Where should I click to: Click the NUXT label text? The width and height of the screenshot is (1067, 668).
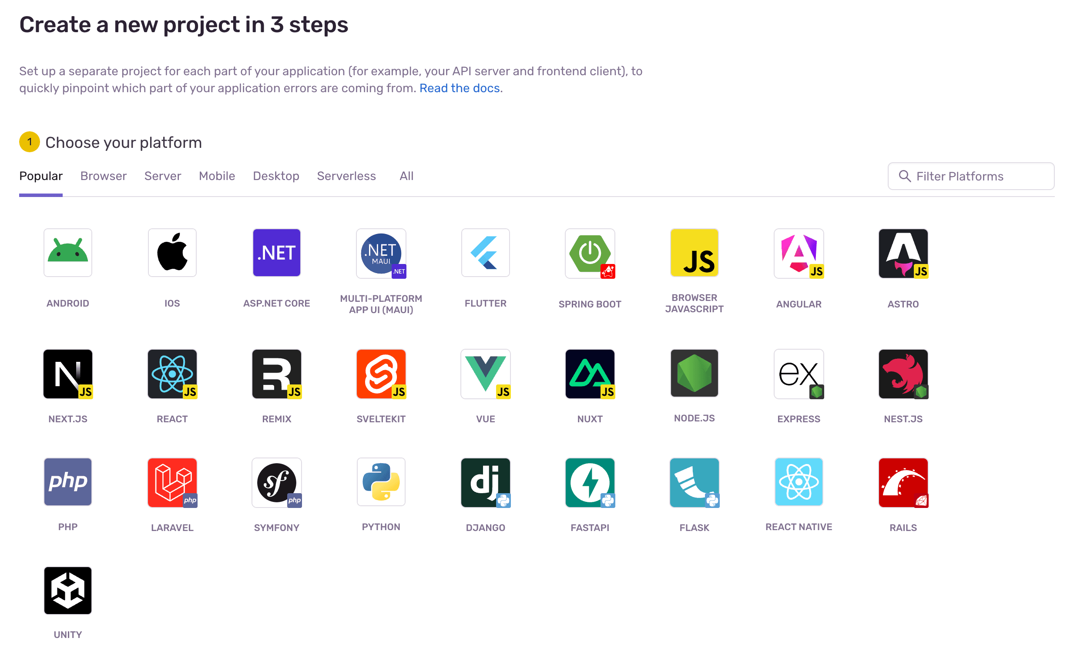[590, 419]
